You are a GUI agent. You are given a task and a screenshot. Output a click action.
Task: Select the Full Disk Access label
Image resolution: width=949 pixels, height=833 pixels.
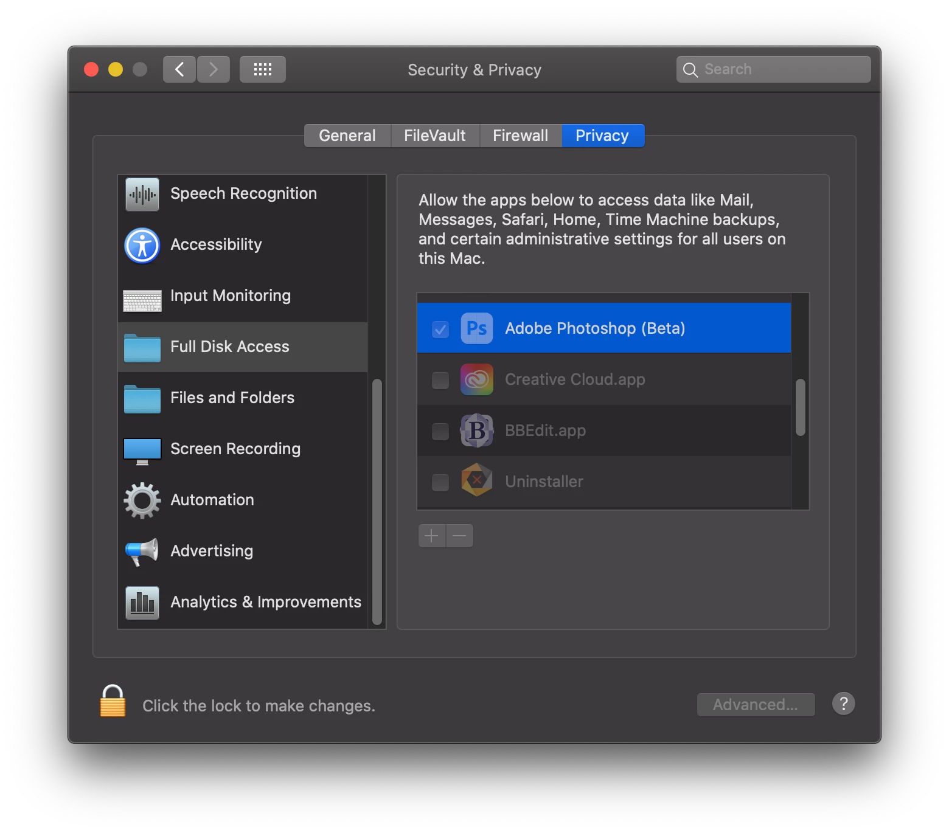[230, 347]
